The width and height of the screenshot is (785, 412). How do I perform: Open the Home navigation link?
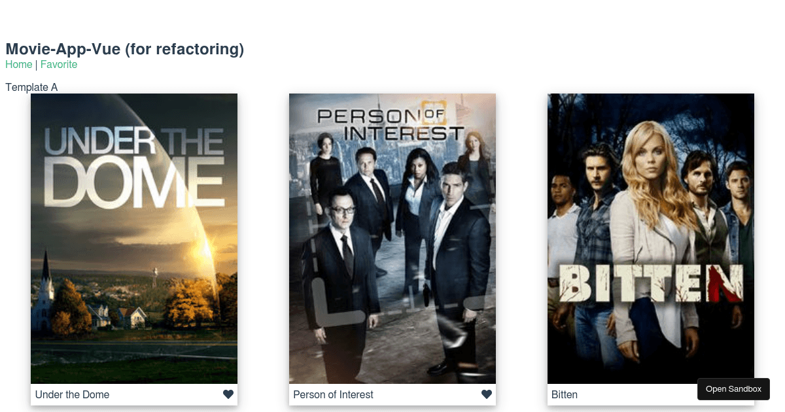(x=19, y=64)
